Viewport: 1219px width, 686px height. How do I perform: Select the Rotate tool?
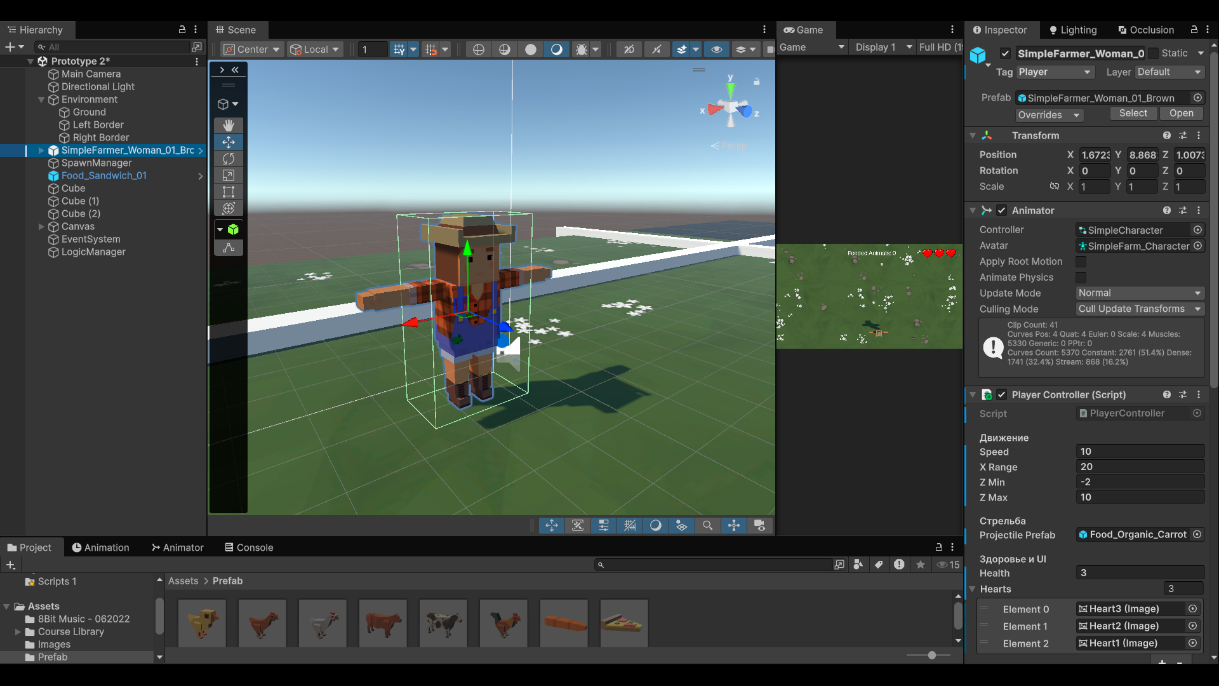pyautogui.click(x=229, y=159)
